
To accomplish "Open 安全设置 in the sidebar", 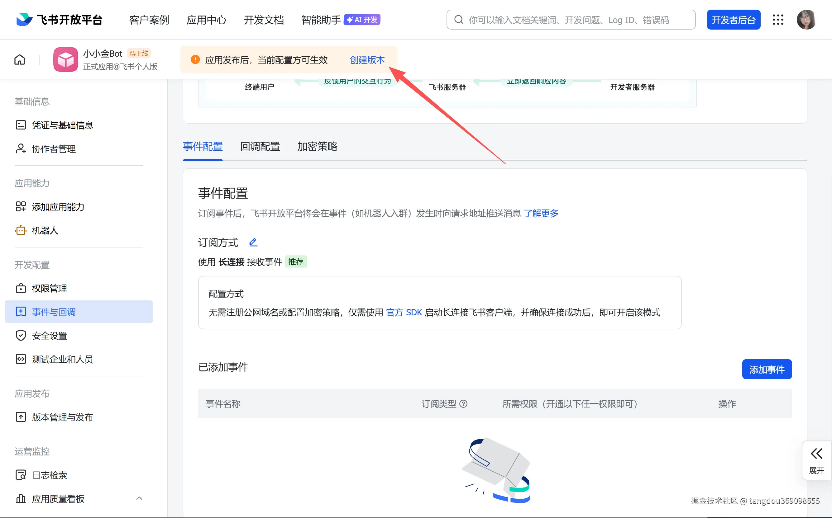I will coord(49,336).
